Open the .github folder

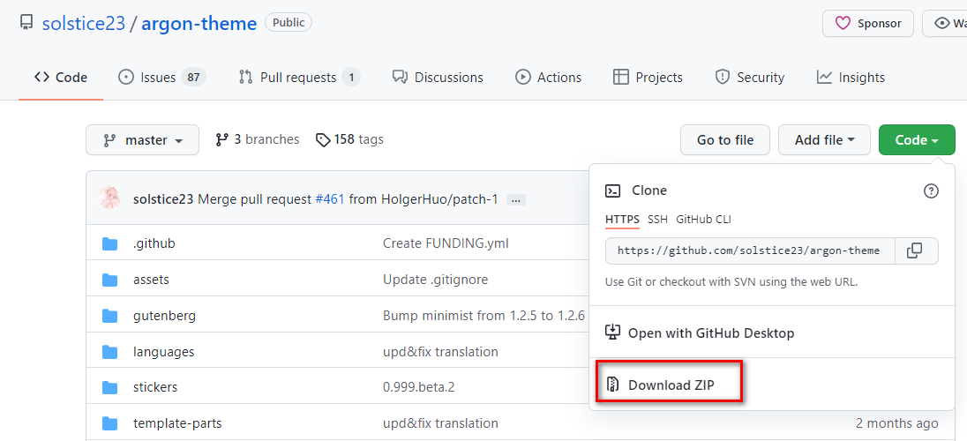pos(154,243)
